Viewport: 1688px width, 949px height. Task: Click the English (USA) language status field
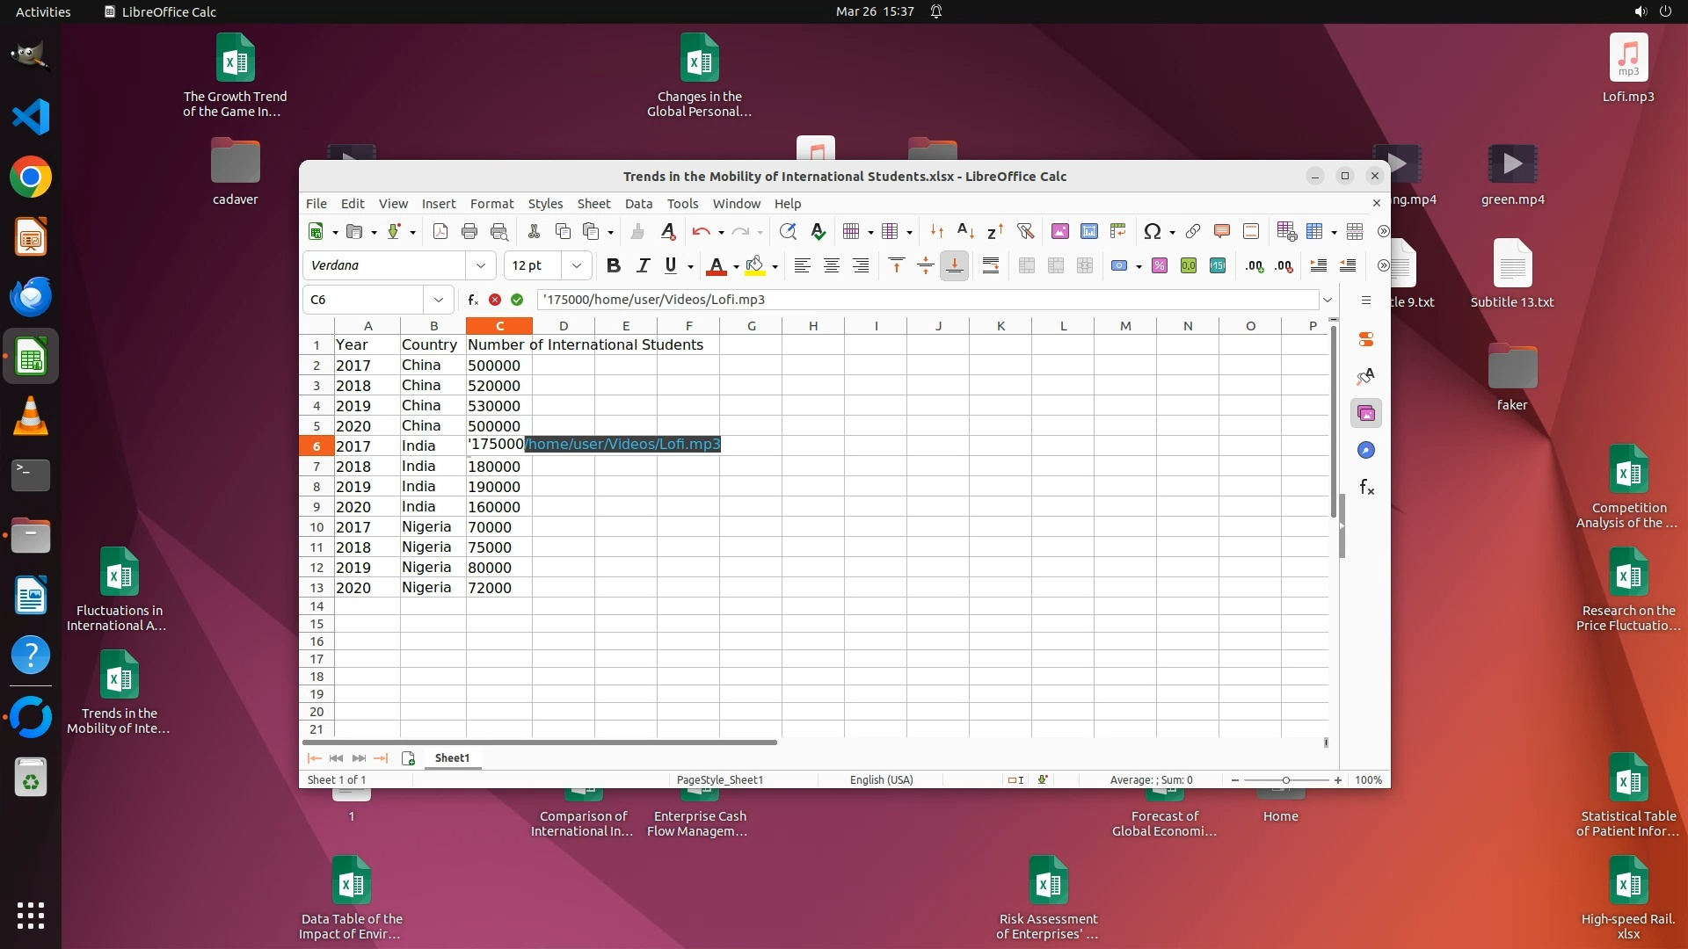tap(881, 779)
